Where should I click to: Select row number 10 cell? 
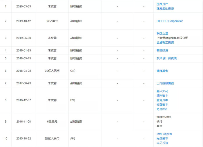(6, 139)
